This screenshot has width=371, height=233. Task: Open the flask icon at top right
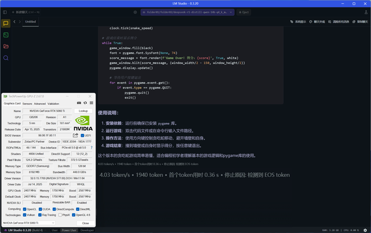(366, 12)
